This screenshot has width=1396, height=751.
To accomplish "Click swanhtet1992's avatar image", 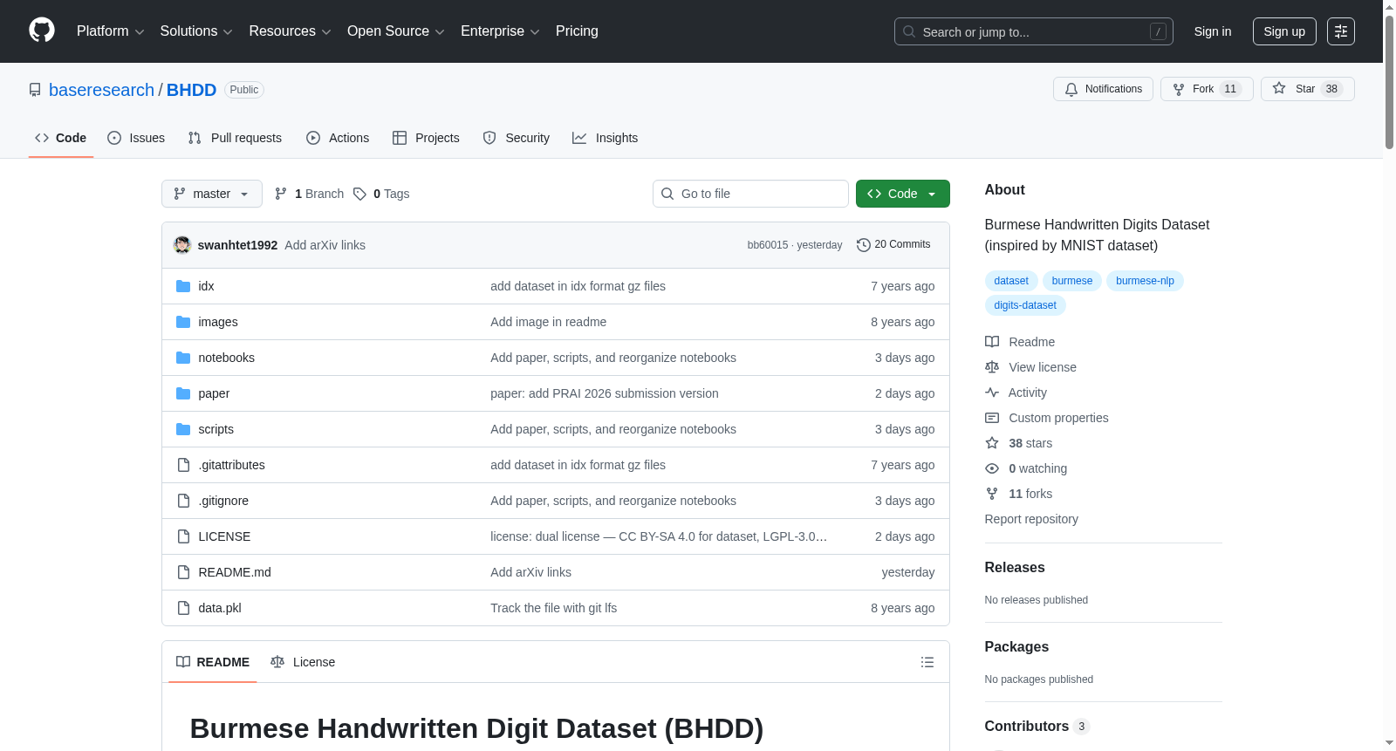I will [x=182, y=245].
